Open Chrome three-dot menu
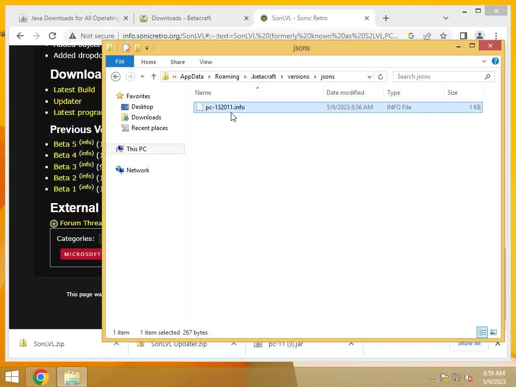 pos(496,36)
